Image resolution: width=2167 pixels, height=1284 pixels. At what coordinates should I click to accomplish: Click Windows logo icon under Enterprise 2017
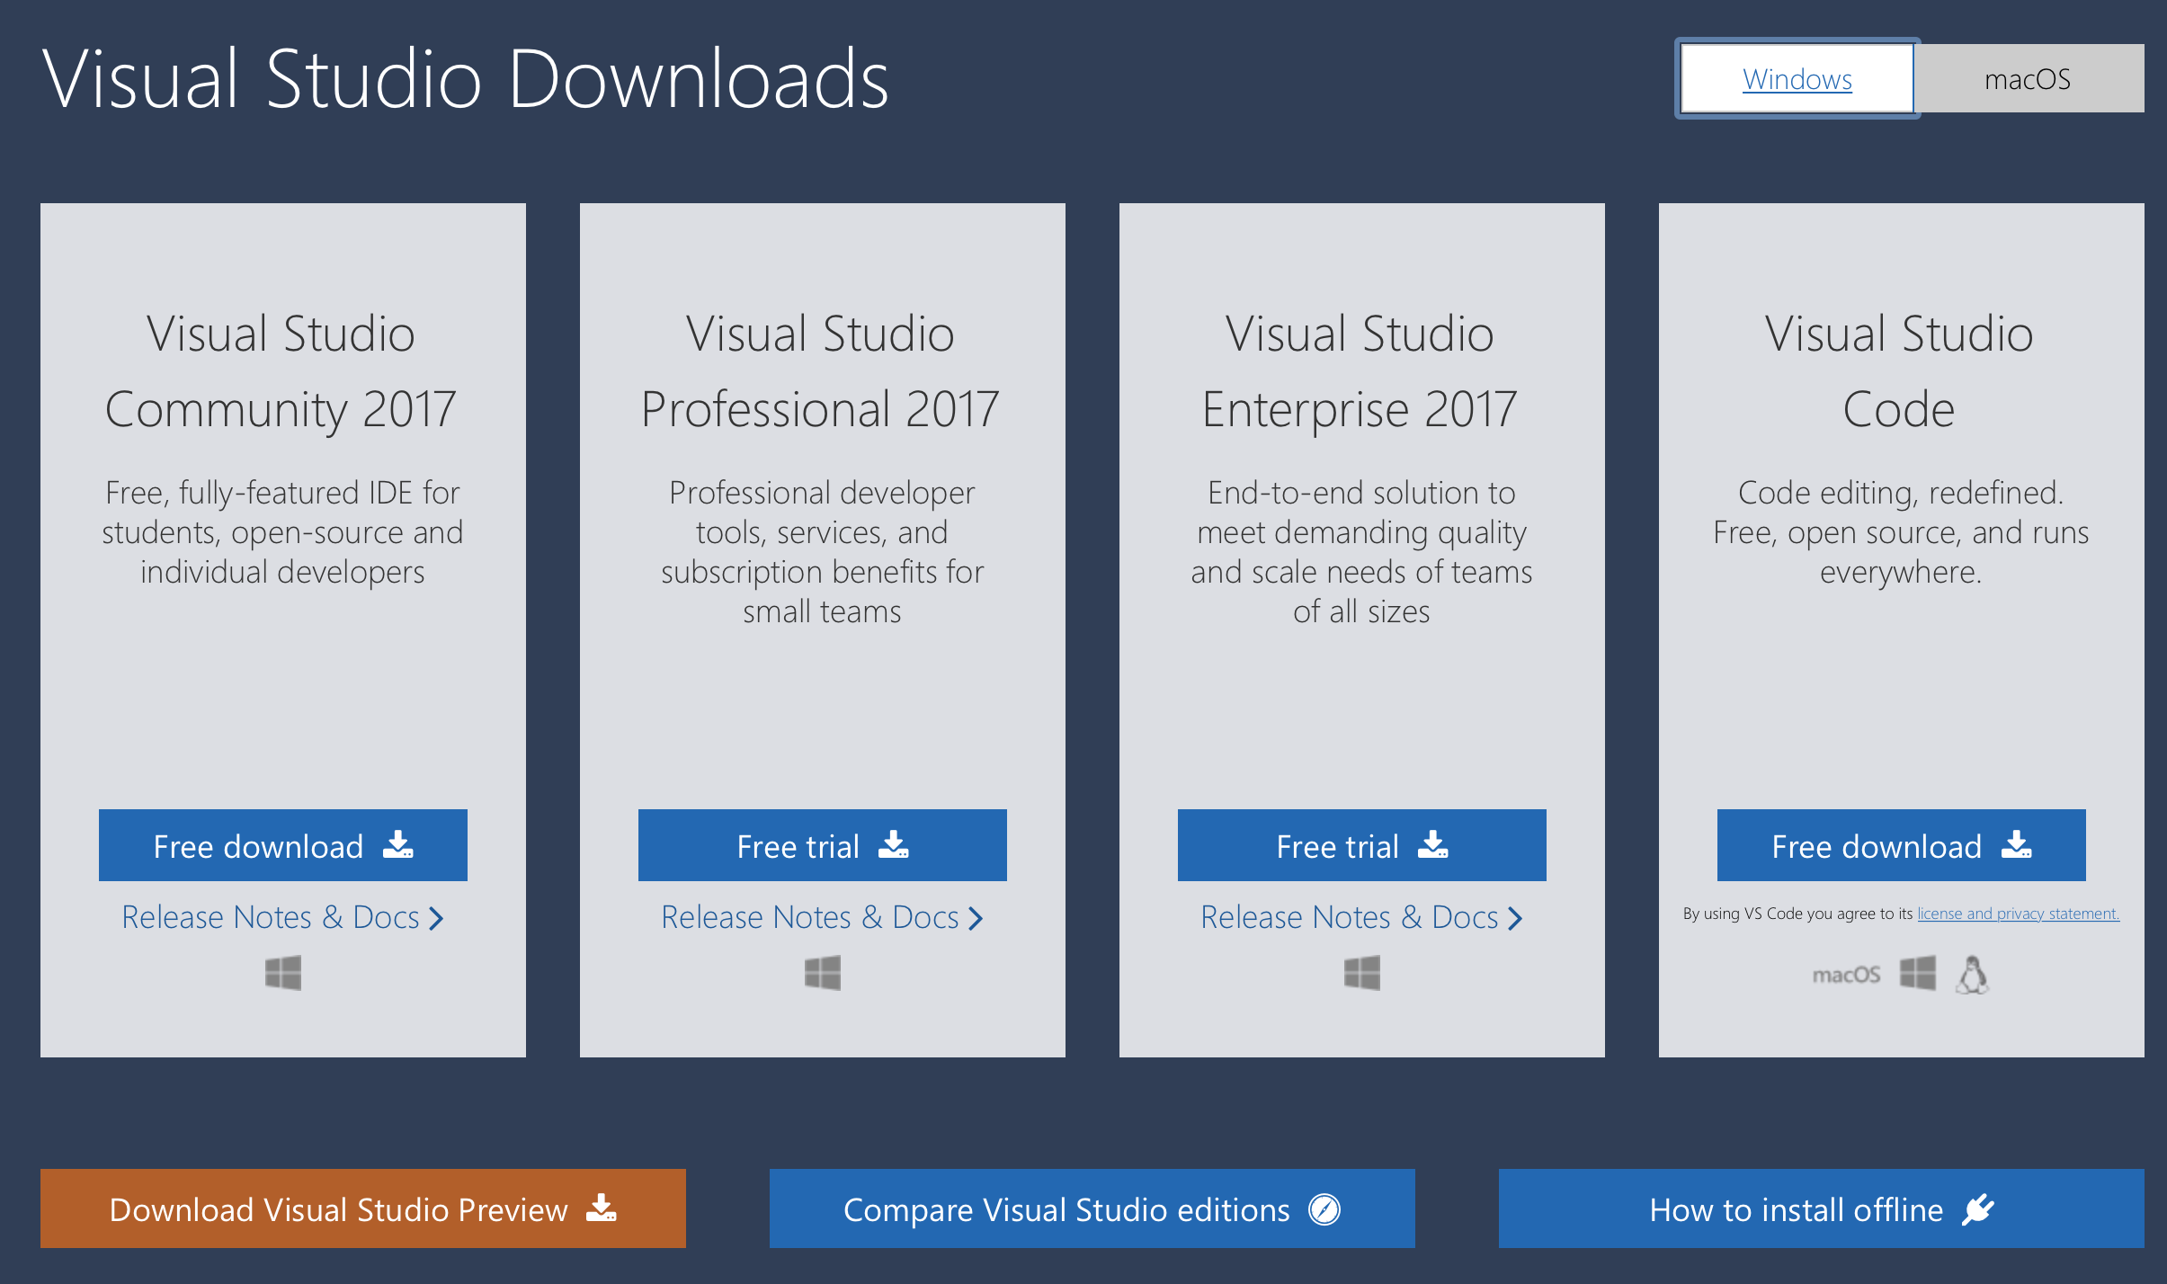[x=1362, y=973]
